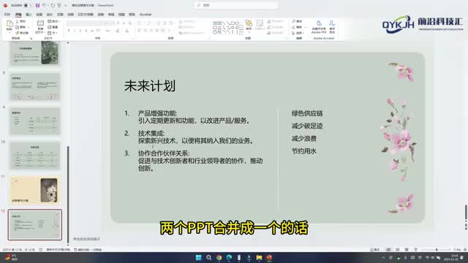Click the text '技术集成:'
This screenshot has height=263, width=468.
pos(151,133)
